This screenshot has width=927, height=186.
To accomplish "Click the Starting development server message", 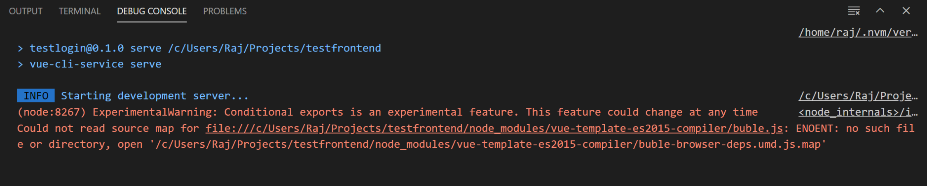I will point(155,95).
